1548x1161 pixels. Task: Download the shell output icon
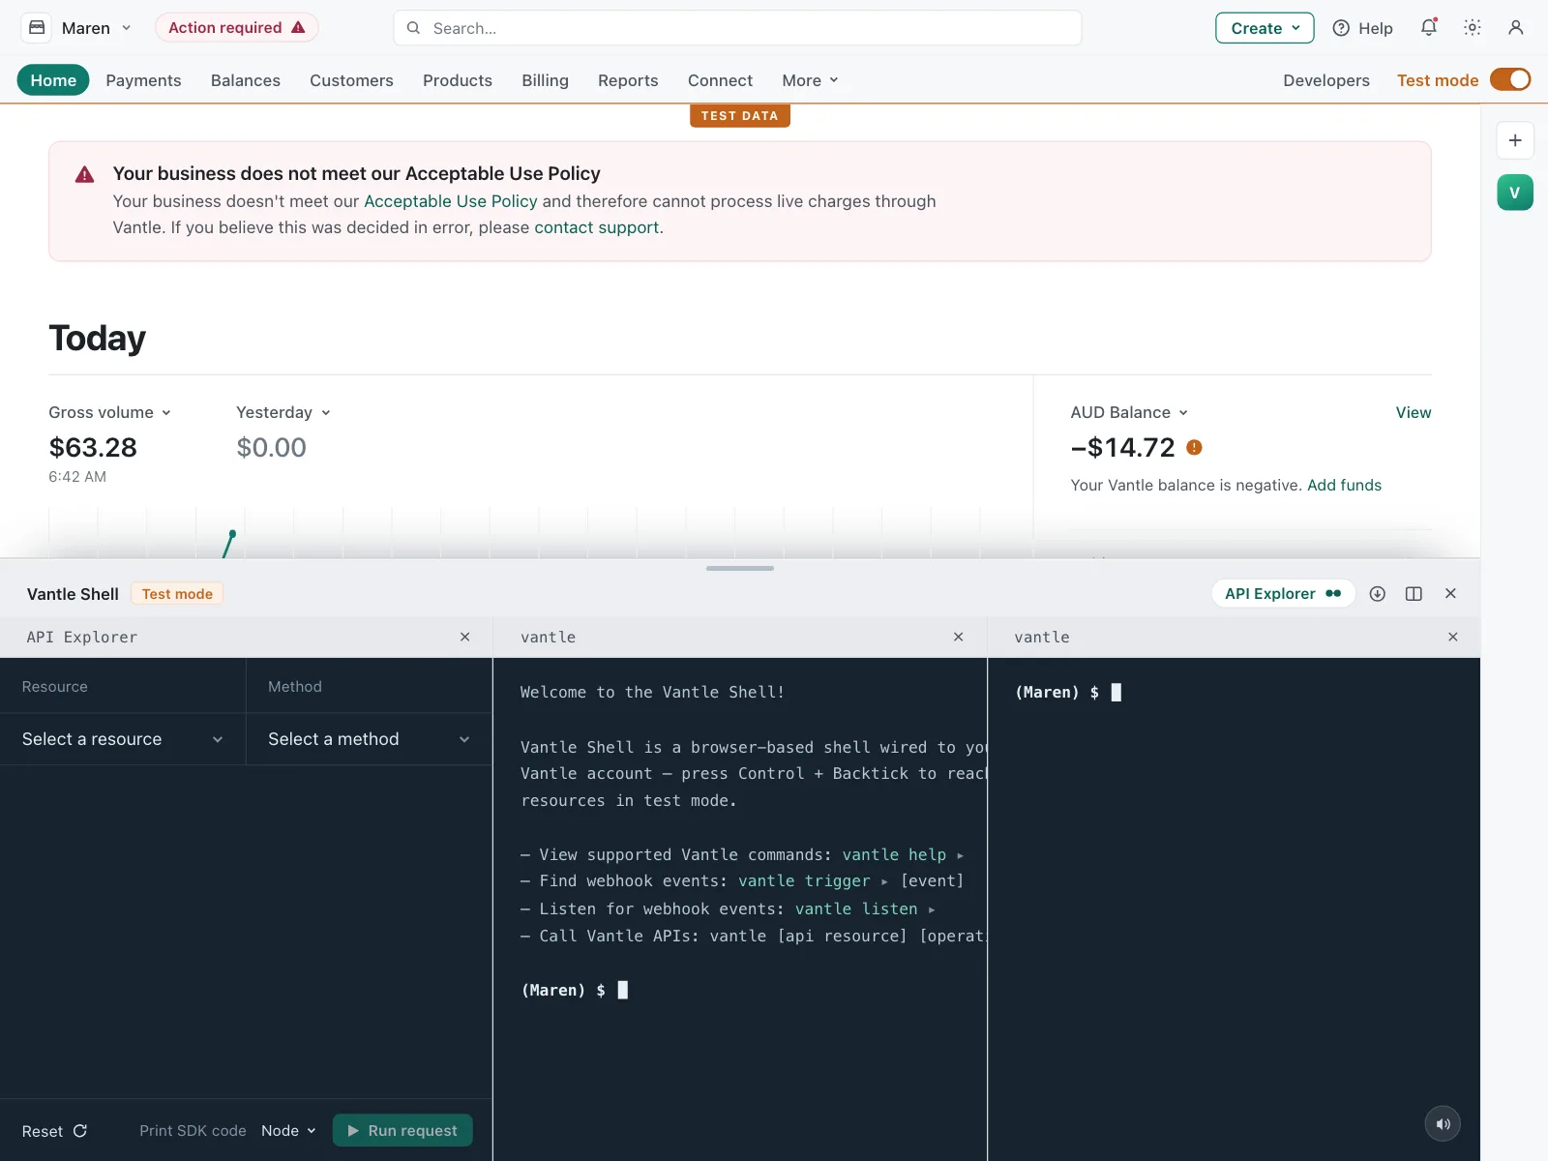tap(1378, 594)
